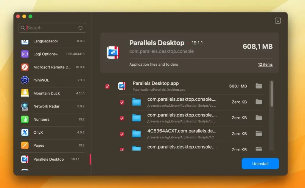Focus the Search input field
This screenshot has width=305, height=188.
[x=51, y=28]
